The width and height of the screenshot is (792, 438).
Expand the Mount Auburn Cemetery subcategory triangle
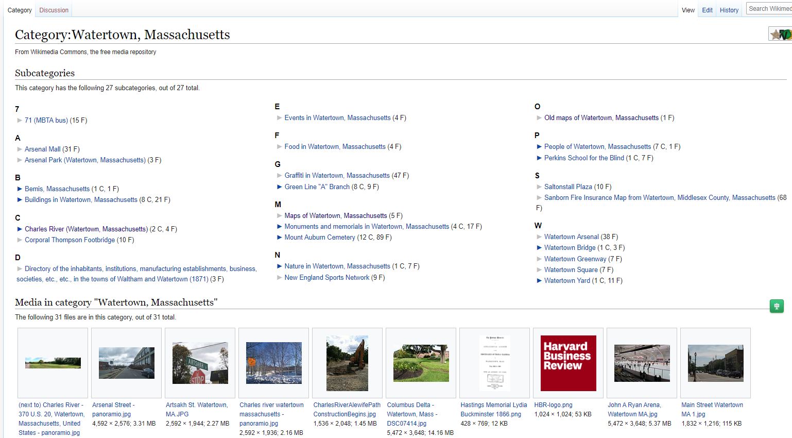pos(280,237)
